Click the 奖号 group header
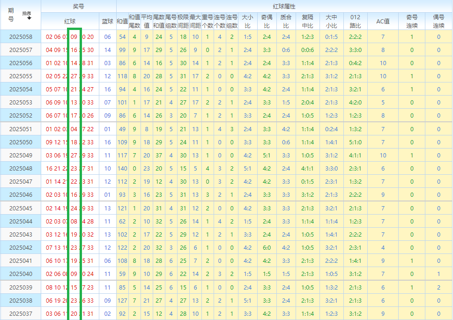This screenshot has width=453, height=320. (79, 7)
